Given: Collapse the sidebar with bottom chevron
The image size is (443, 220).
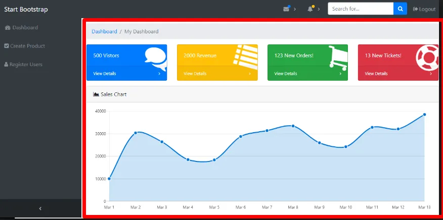Looking at the screenshot, I should (x=40, y=208).
